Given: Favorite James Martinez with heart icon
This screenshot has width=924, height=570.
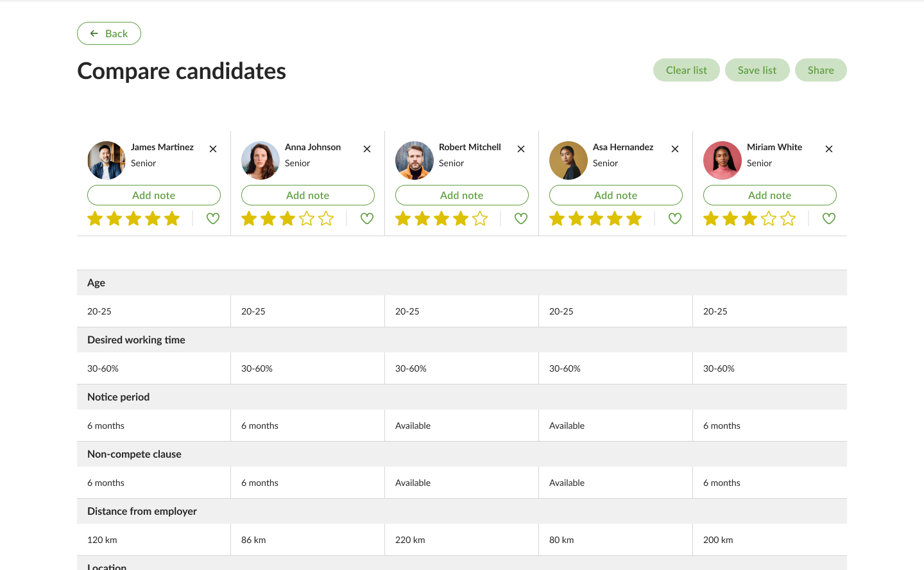Looking at the screenshot, I should [x=213, y=219].
